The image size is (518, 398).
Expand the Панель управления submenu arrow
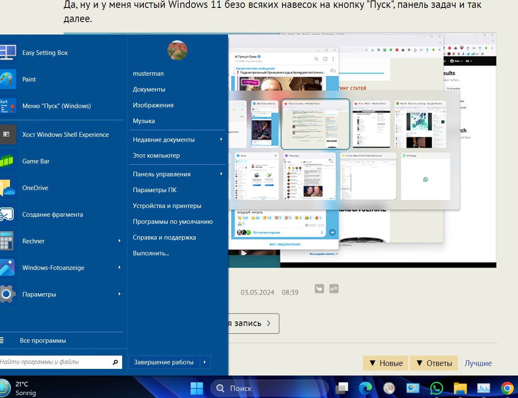click(221, 174)
